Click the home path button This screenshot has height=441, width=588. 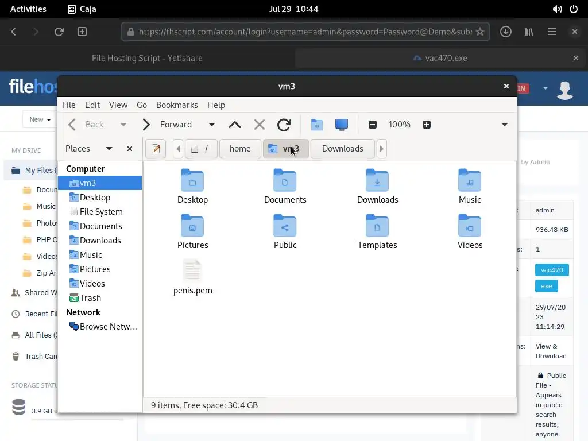tap(240, 149)
